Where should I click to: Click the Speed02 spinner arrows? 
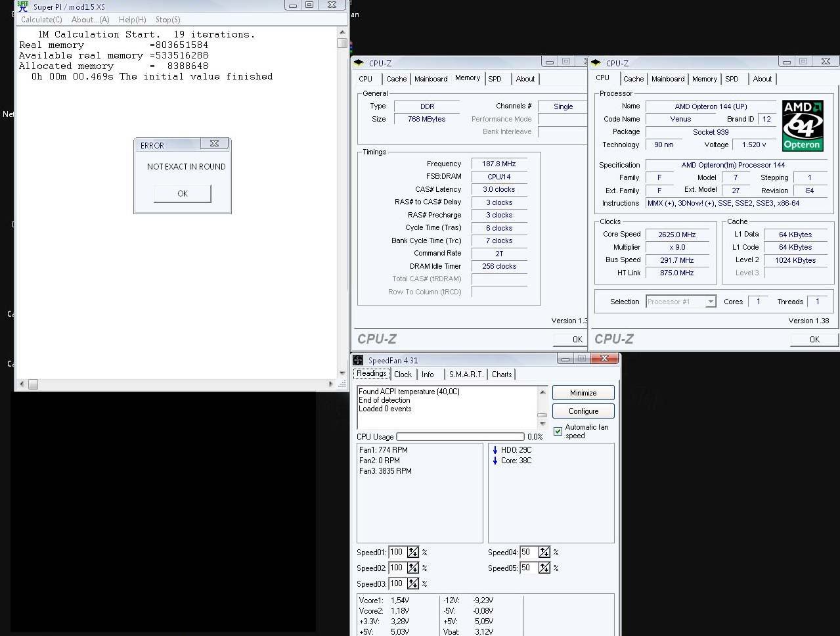click(413, 568)
